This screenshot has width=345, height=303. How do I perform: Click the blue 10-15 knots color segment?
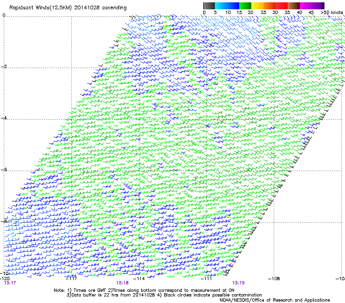tap(233, 6)
